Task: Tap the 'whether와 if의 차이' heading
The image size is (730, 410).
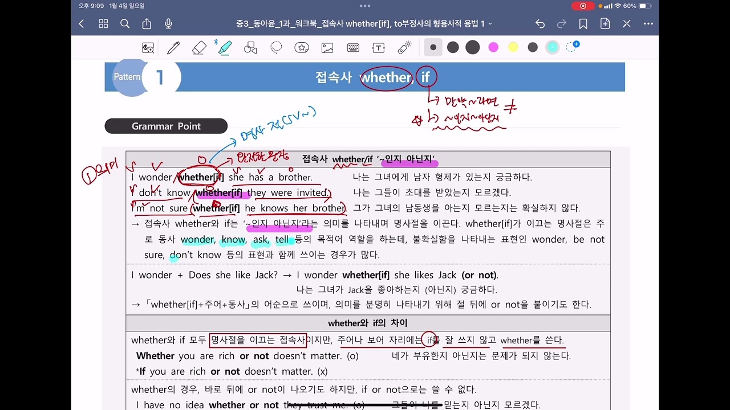Action: pos(368,323)
